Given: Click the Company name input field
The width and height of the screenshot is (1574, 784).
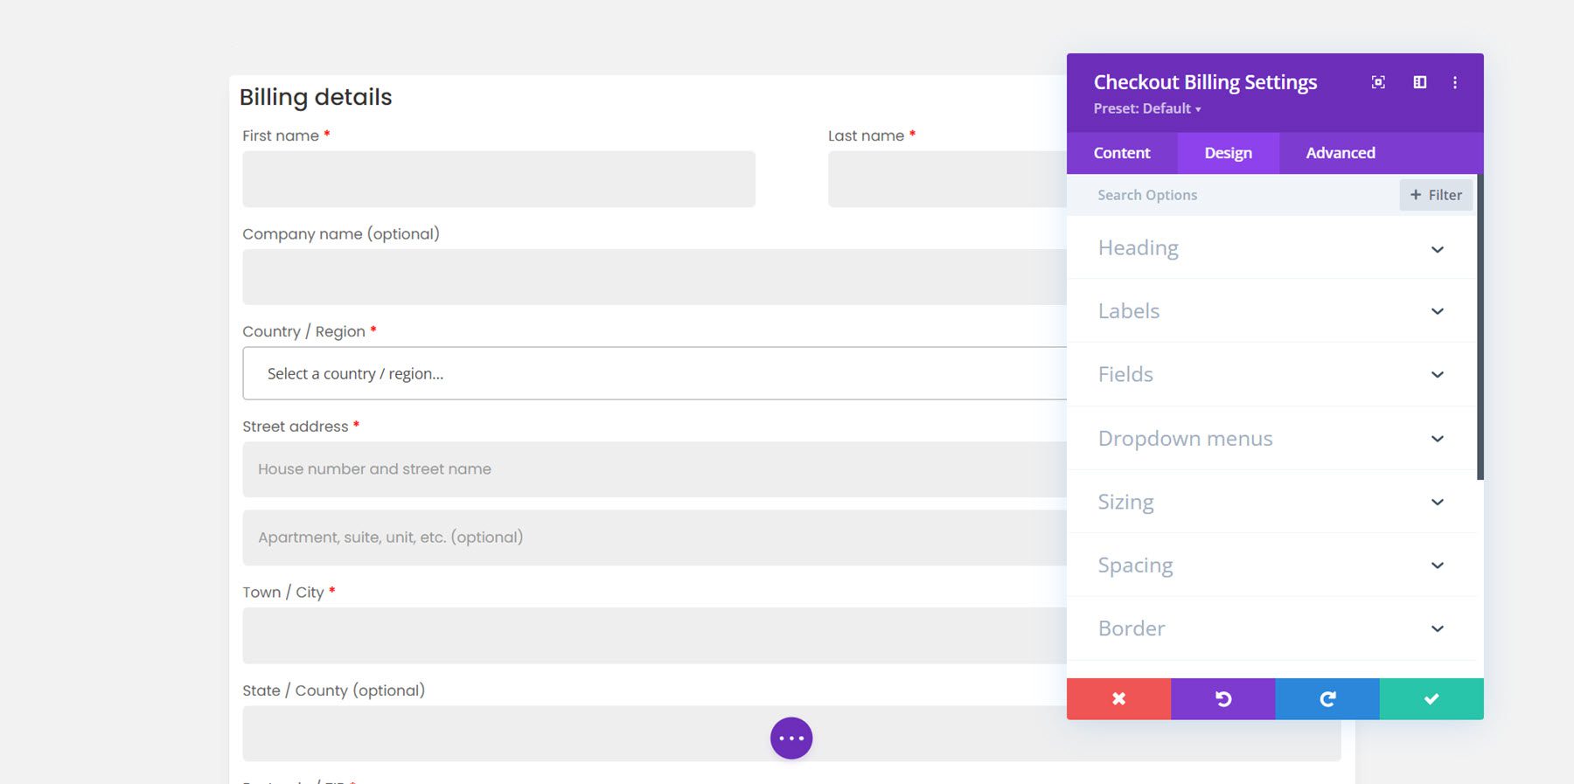Looking at the screenshot, I should pyautogui.click(x=654, y=277).
